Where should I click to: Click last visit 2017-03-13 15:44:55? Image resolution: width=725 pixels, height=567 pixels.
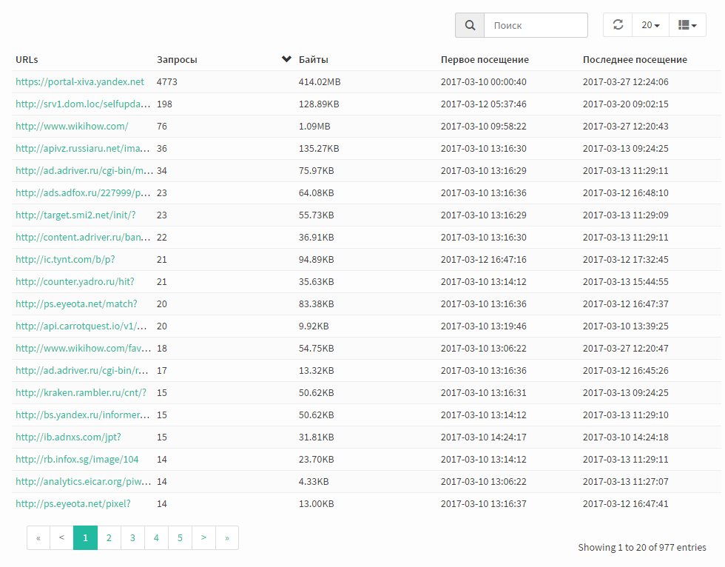tap(625, 282)
